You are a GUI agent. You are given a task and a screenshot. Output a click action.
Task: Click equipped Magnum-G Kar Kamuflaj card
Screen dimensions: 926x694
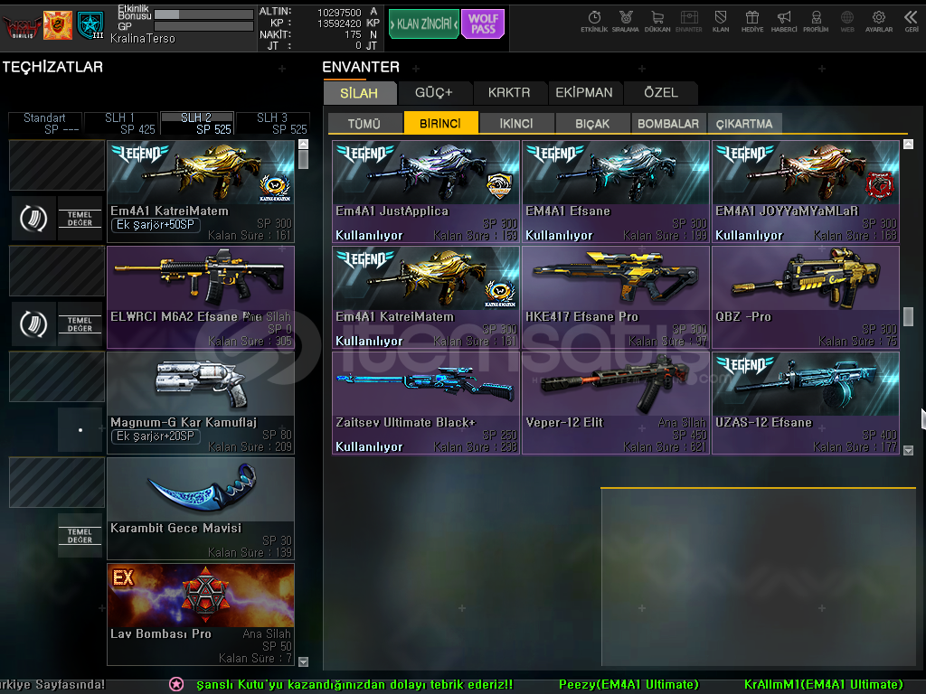pyautogui.click(x=201, y=403)
